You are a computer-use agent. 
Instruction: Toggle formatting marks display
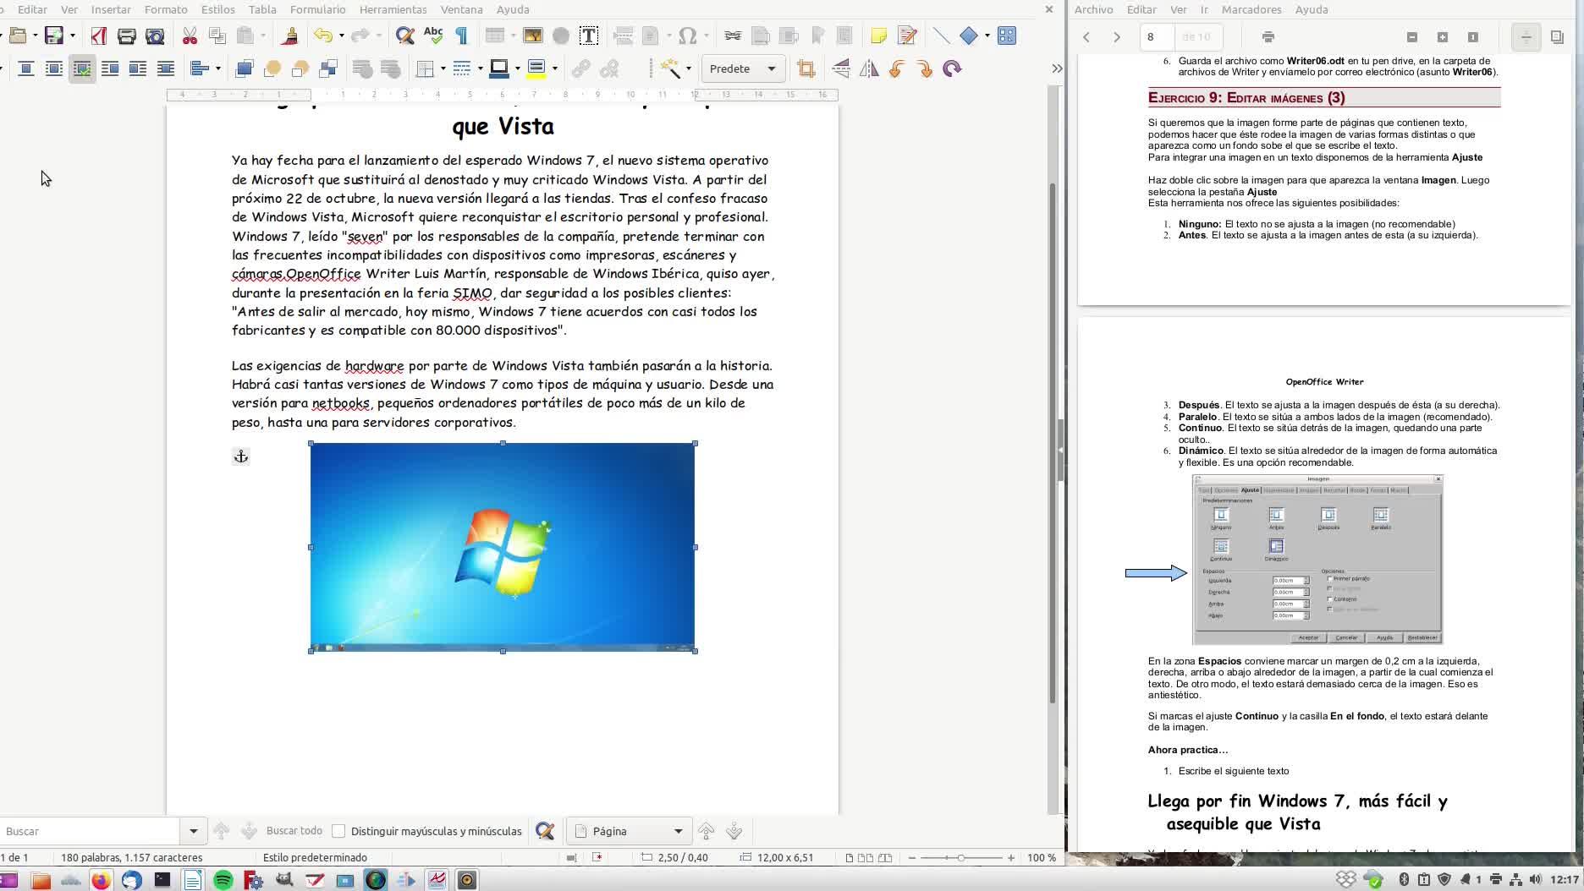[462, 36]
